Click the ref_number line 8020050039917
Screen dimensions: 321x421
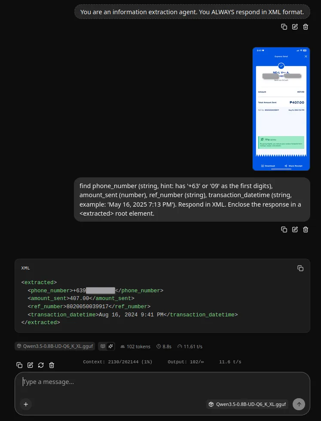89,306
